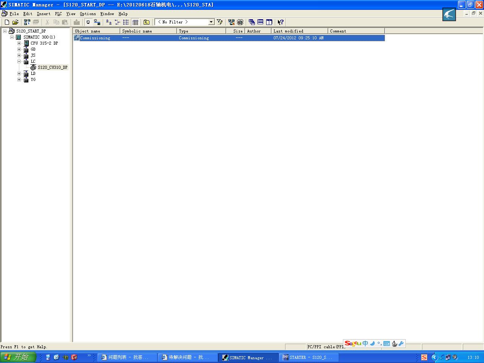This screenshot has height=363, width=484.
Task: Open the PLC menu
Action: pos(58,14)
